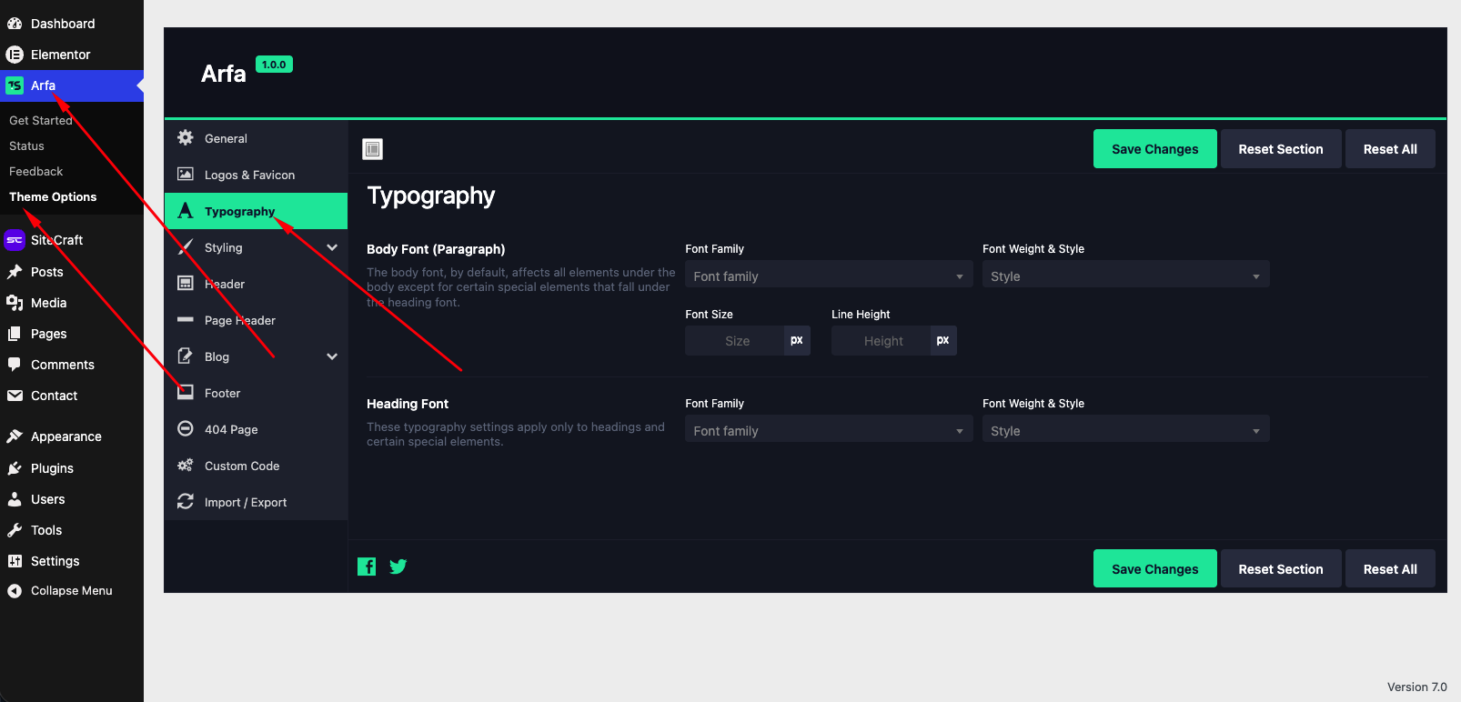This screenshot has height=702, width=1461.
Task: Click the Pages document icon
Action: (15, 334)
